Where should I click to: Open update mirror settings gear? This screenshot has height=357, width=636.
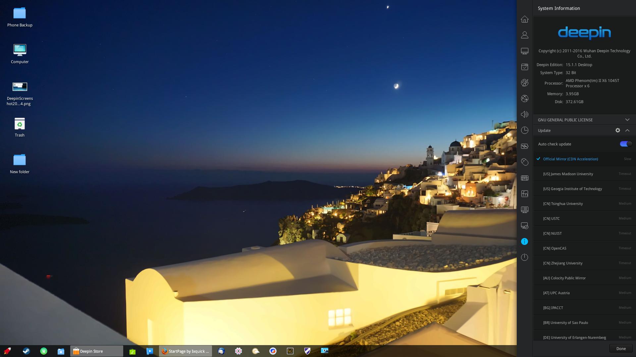(x=617, y=130)
